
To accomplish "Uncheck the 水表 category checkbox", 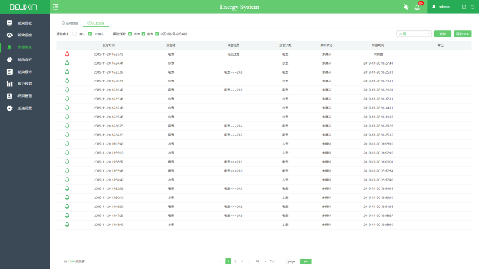I will (x=130, y=34).
